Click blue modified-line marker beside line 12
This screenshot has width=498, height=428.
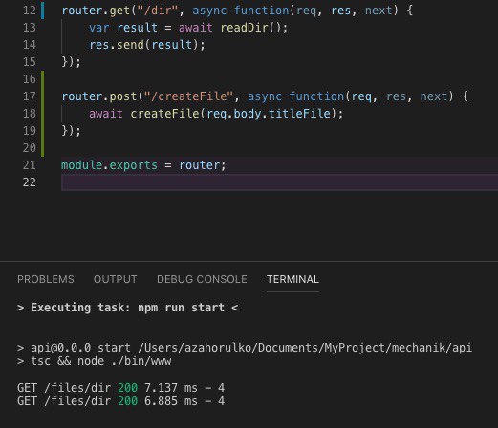click(x=43, y=11)
